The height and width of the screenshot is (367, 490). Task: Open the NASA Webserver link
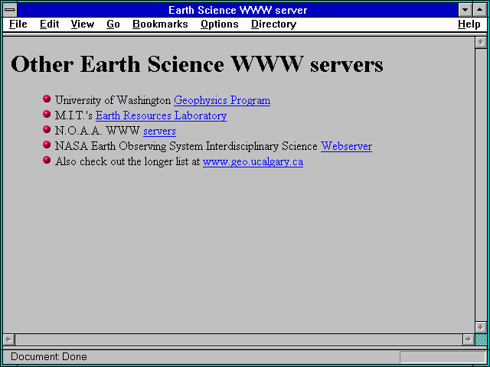[346, 146]
